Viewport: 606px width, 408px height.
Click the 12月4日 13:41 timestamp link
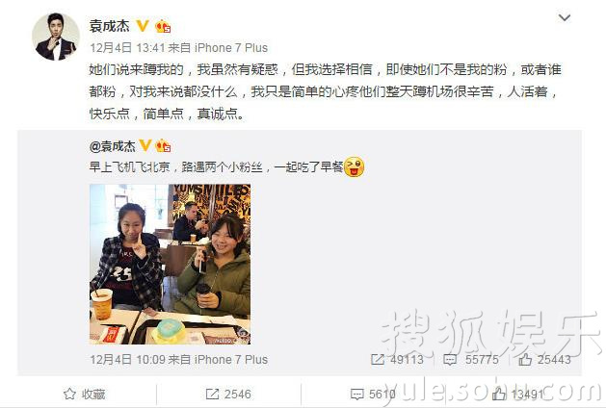pyautogui.click(x=127, y=48)
